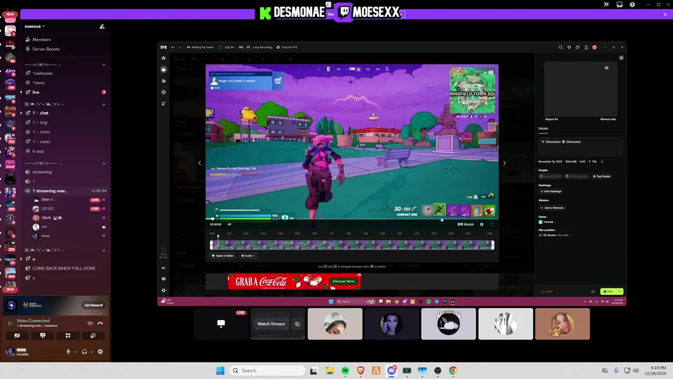Image resolution: width=673 pixels, height=379 pixels.
Task: Deafen audio with the headphones icon
Action: point(84,352)
